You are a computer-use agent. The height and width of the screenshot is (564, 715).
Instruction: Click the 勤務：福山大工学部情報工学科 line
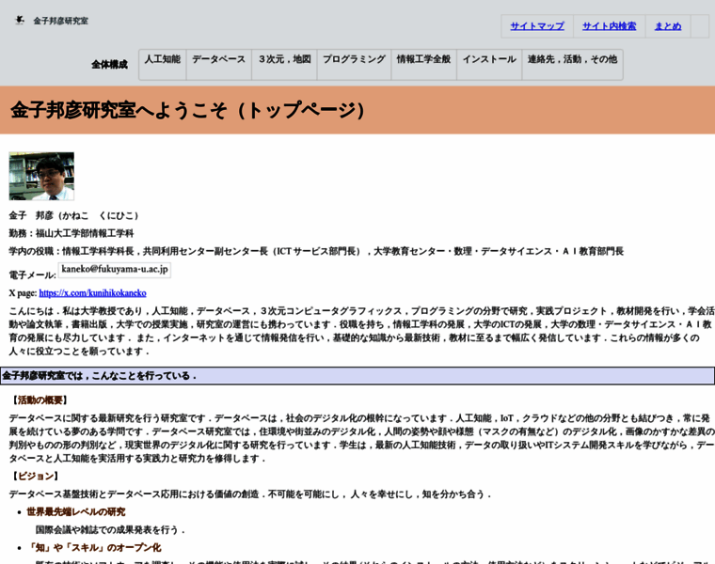(71, 234)
